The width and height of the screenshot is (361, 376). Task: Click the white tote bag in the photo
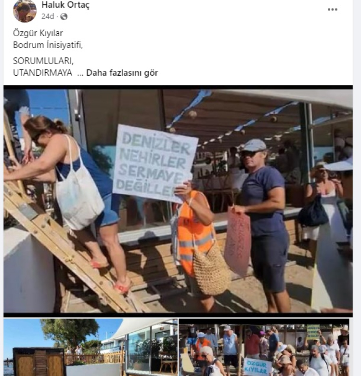[78, 194]
